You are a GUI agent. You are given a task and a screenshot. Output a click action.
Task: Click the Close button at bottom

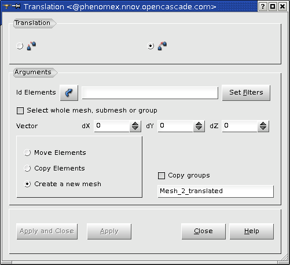tap(203, 231)
